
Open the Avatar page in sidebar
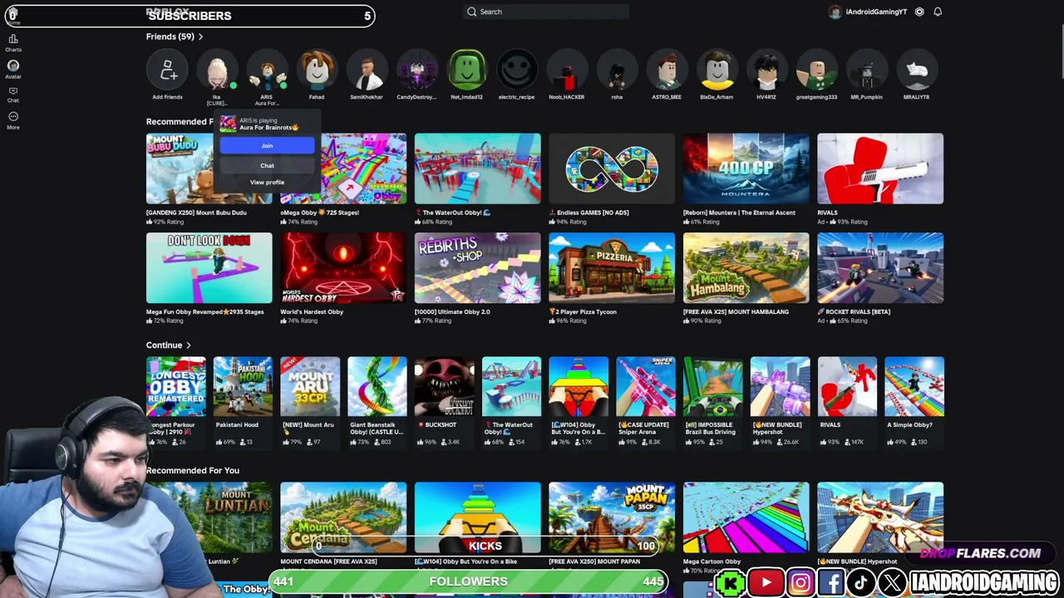pyautogui.click(x=13, y=68)
